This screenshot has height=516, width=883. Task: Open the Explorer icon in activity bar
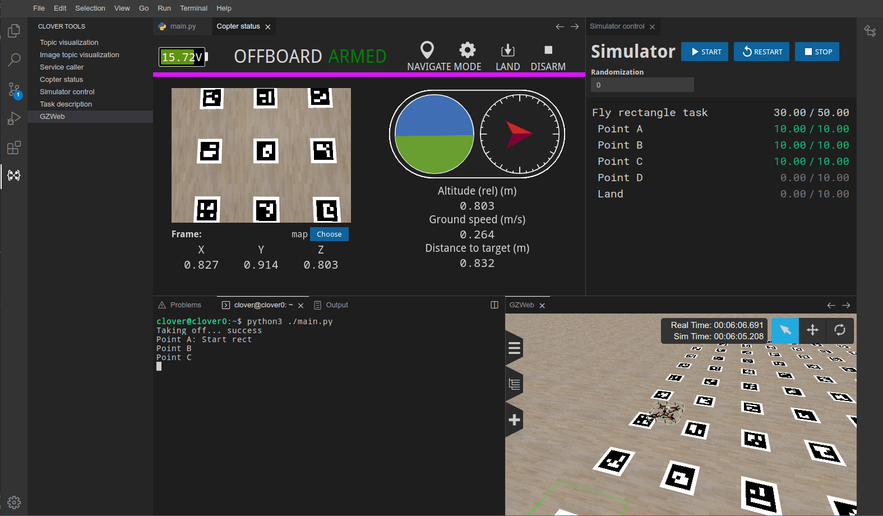14,31
